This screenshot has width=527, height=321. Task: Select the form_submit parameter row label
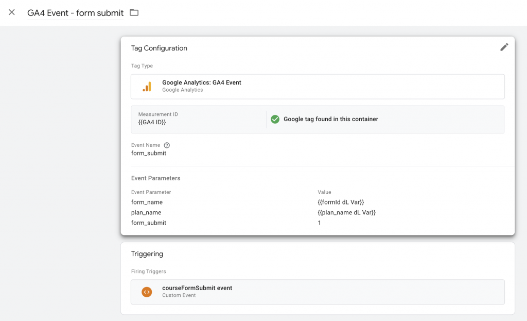click(x=149, y=223)
